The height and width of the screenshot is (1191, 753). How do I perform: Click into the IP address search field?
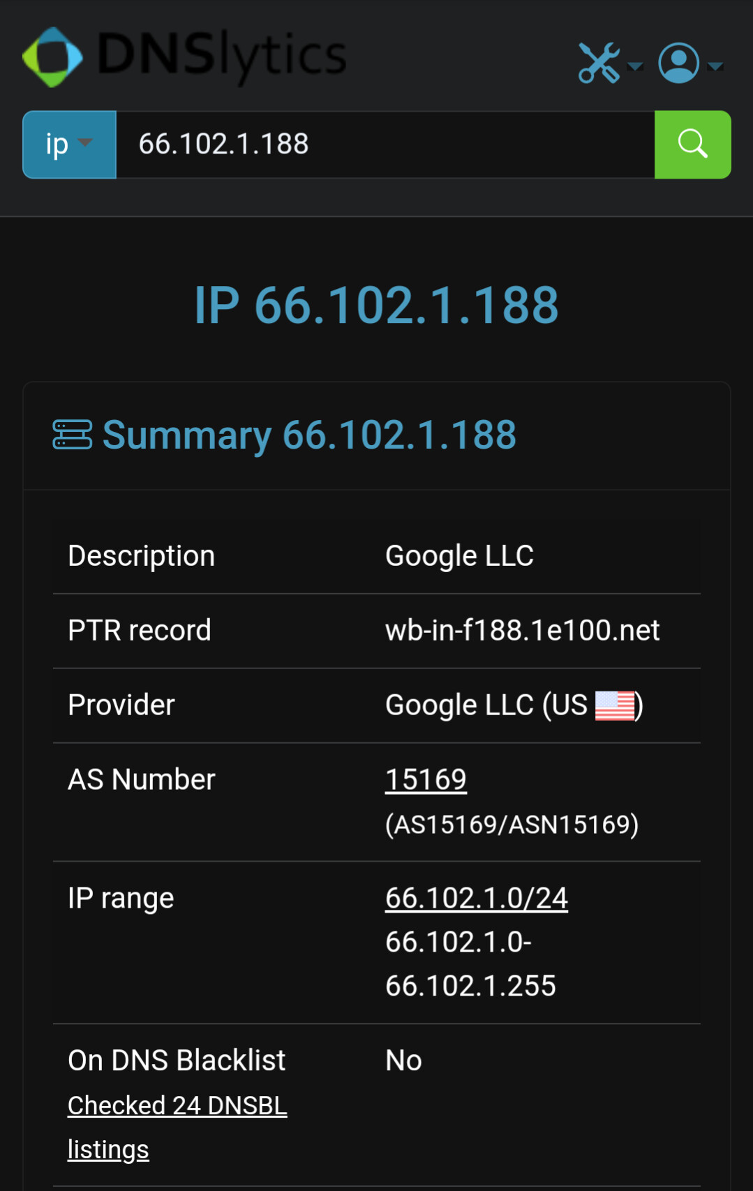pyautogui.click(x=385, y=144)
